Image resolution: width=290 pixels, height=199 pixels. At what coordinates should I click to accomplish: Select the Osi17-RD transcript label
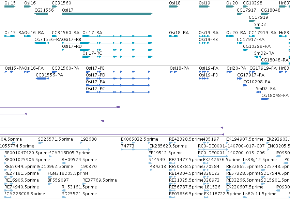pos(72,46)
